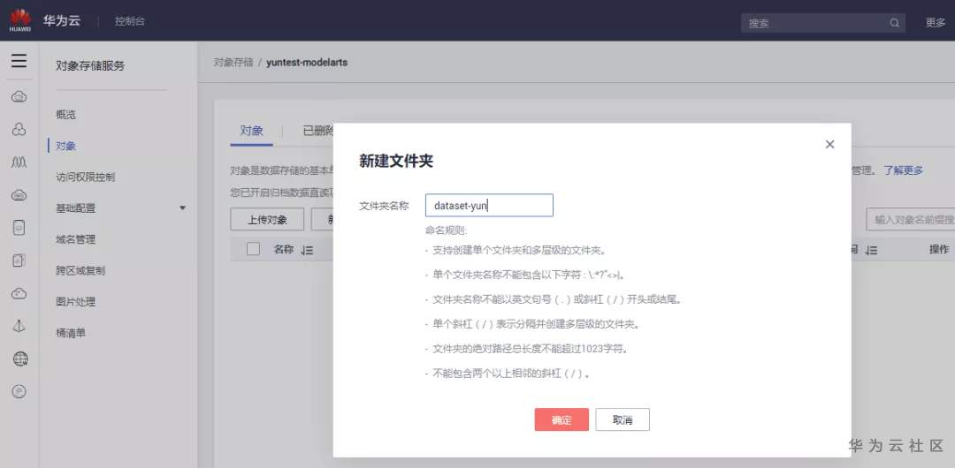
Task: Expand the 基础配置 menu arrow
Action: pos(182,208)
